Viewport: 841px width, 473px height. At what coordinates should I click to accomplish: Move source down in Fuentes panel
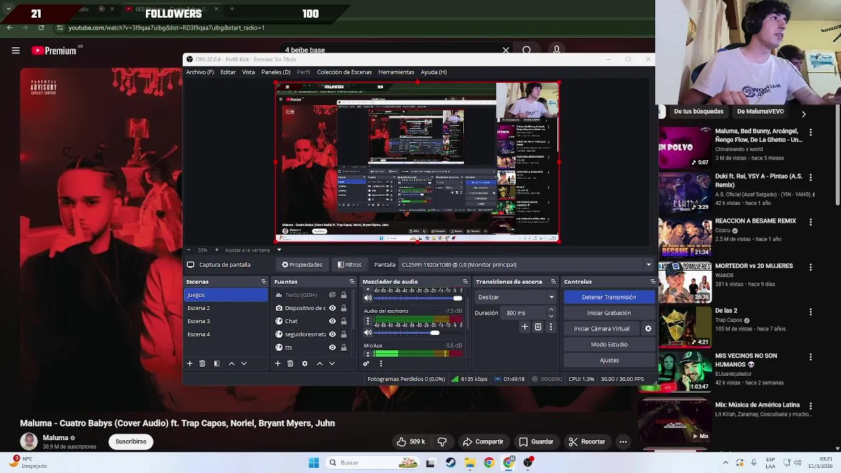click(332, 363)
